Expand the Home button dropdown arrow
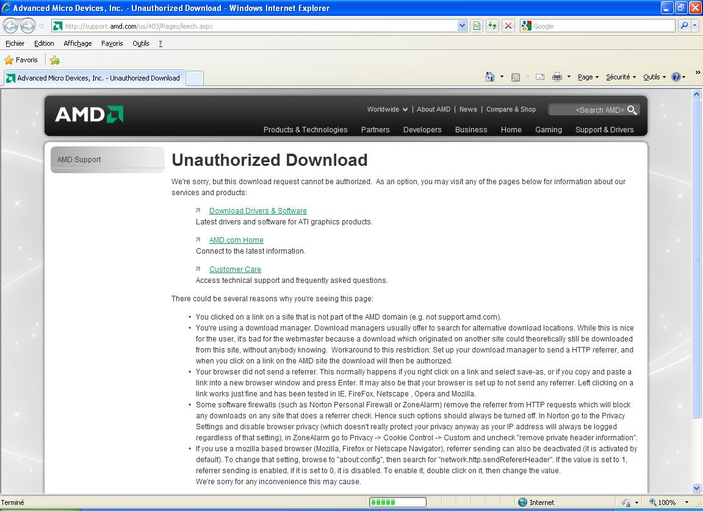Viewport: 703px width, 511px height. tap(502, 77)
